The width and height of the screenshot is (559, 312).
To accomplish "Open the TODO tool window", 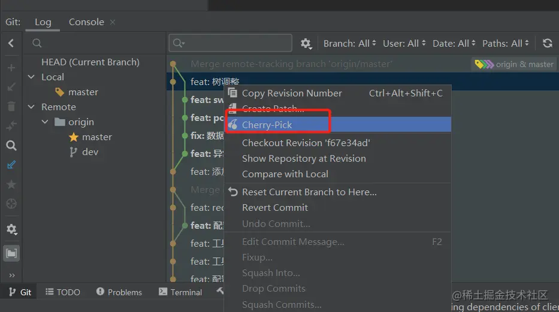I will pos(63,292).
